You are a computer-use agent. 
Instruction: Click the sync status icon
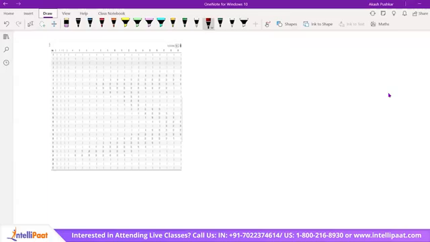pyautogui.click(x=372, y=13)
